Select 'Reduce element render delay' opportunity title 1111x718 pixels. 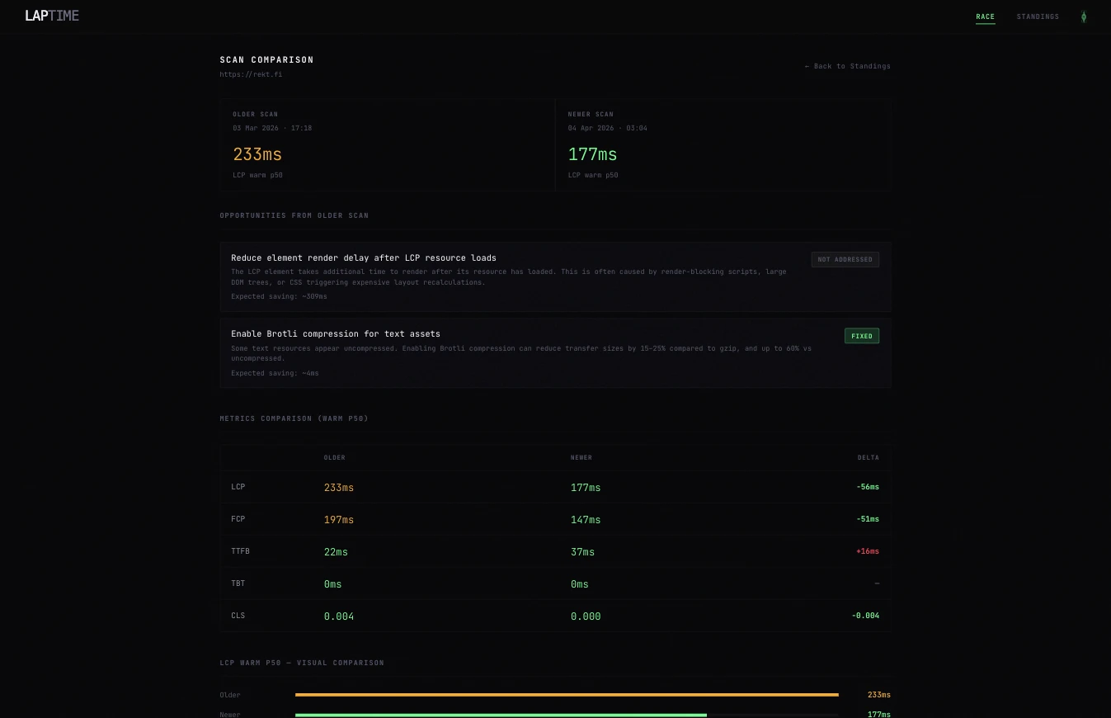pos(364,257)
